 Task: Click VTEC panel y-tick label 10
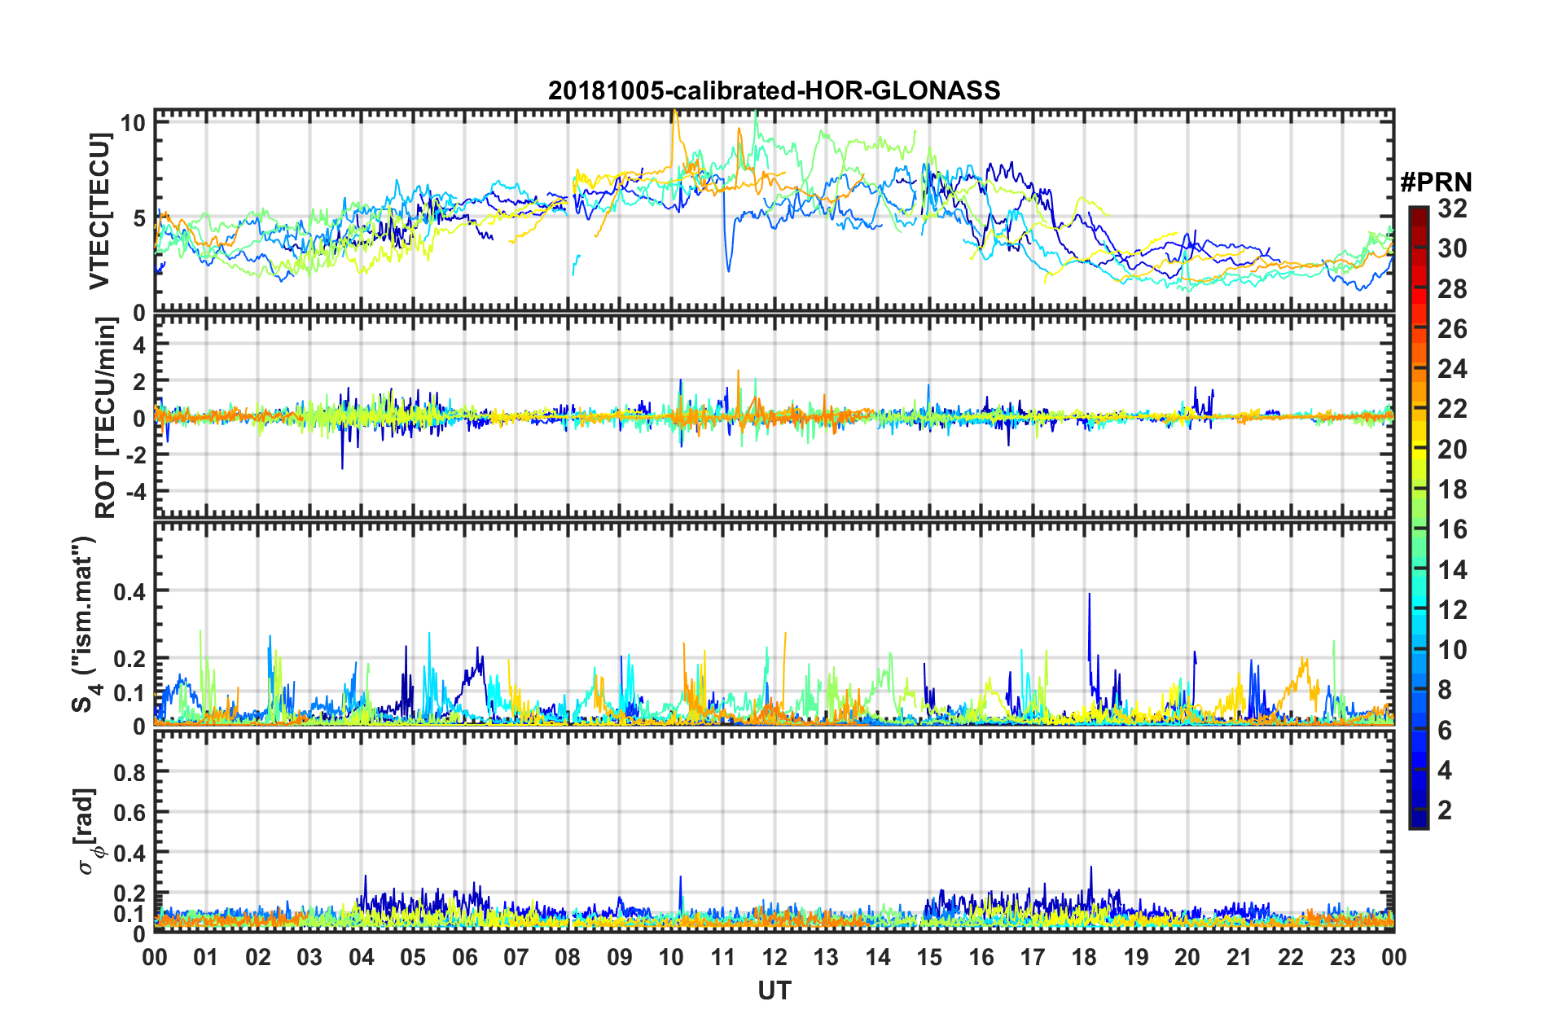[x=133, y=123]
